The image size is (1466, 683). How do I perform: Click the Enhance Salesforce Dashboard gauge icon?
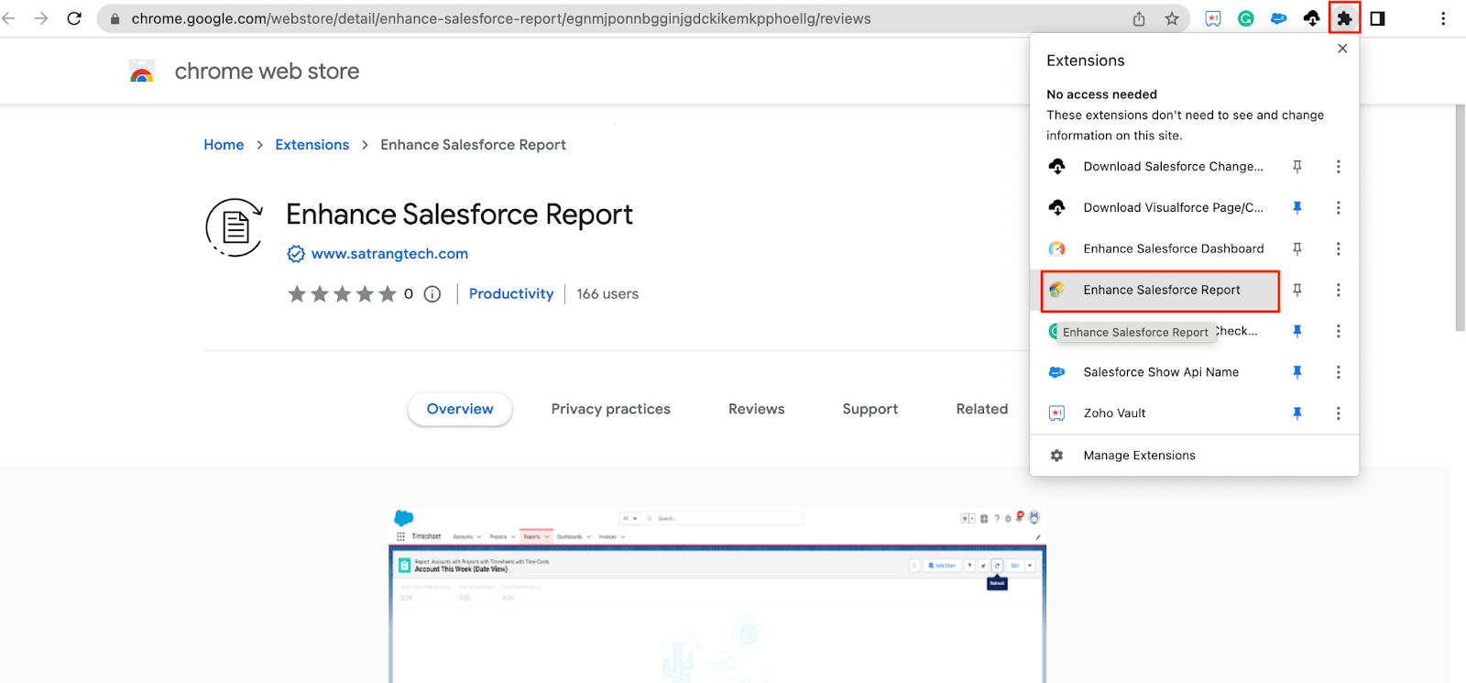1056,248
